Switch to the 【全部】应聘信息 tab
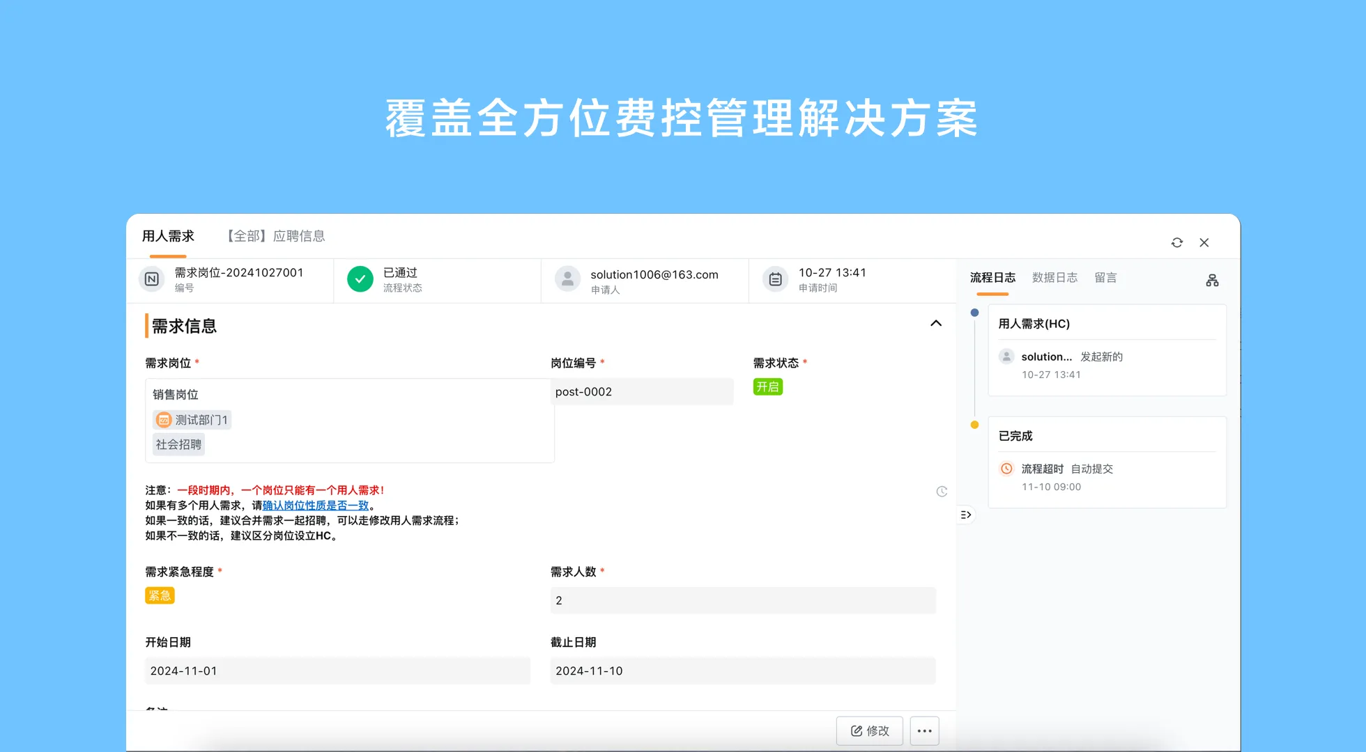1366x752 pixels. pyautogui.click(x=276, y=236)
